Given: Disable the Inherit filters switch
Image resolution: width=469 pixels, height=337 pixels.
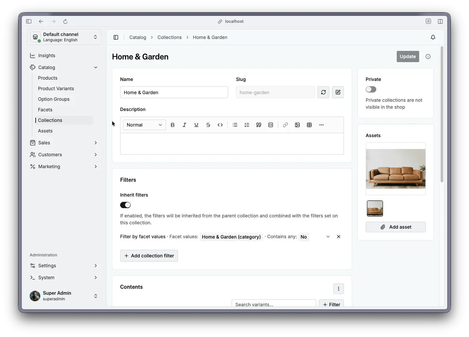Looking at the screenshot, I should pos(125,205).
